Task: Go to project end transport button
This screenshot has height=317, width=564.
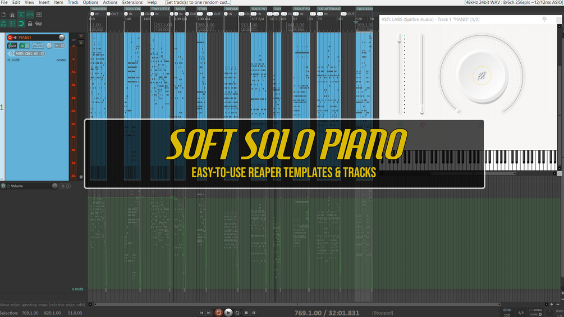Action: point(209,313)
